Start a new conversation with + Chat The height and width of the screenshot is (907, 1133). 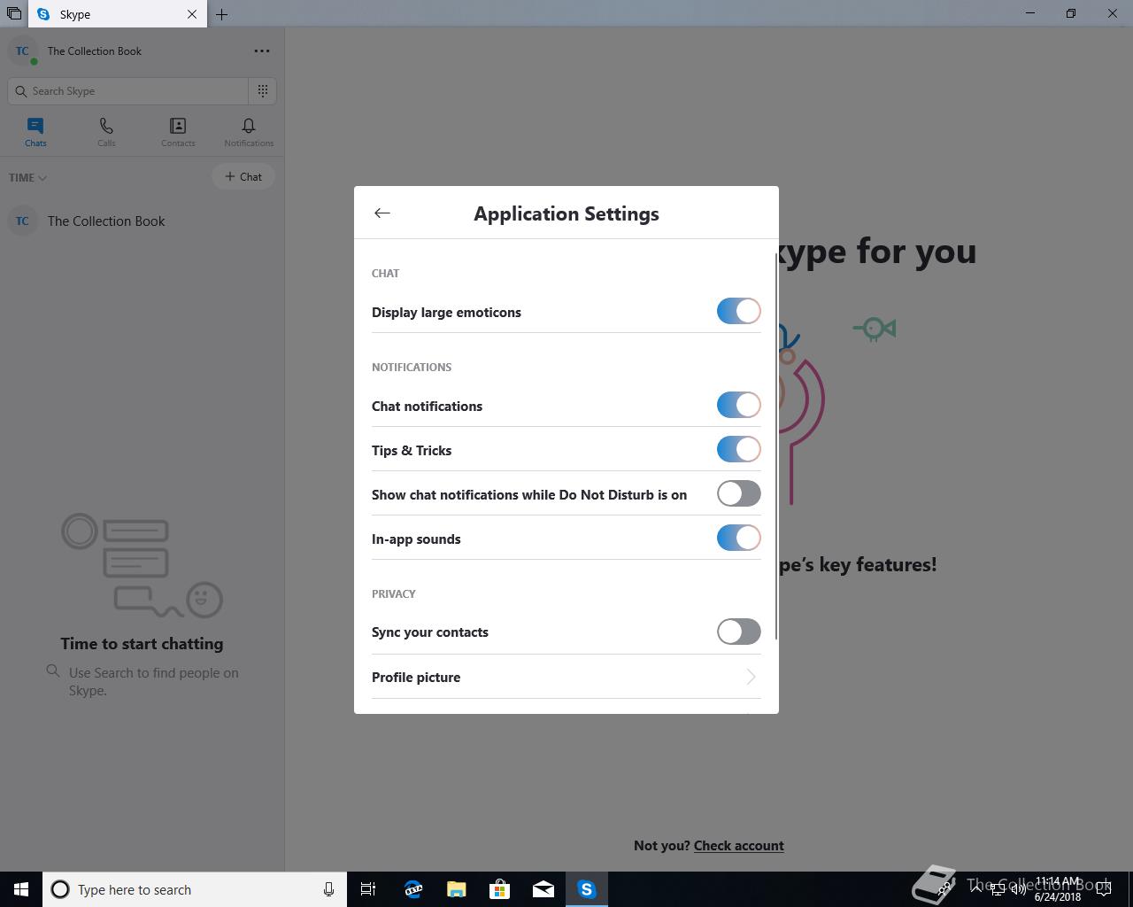pos(243,176)
